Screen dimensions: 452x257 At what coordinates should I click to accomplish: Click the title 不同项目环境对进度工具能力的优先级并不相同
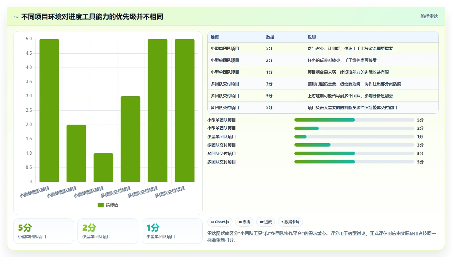tap(92, 17)
